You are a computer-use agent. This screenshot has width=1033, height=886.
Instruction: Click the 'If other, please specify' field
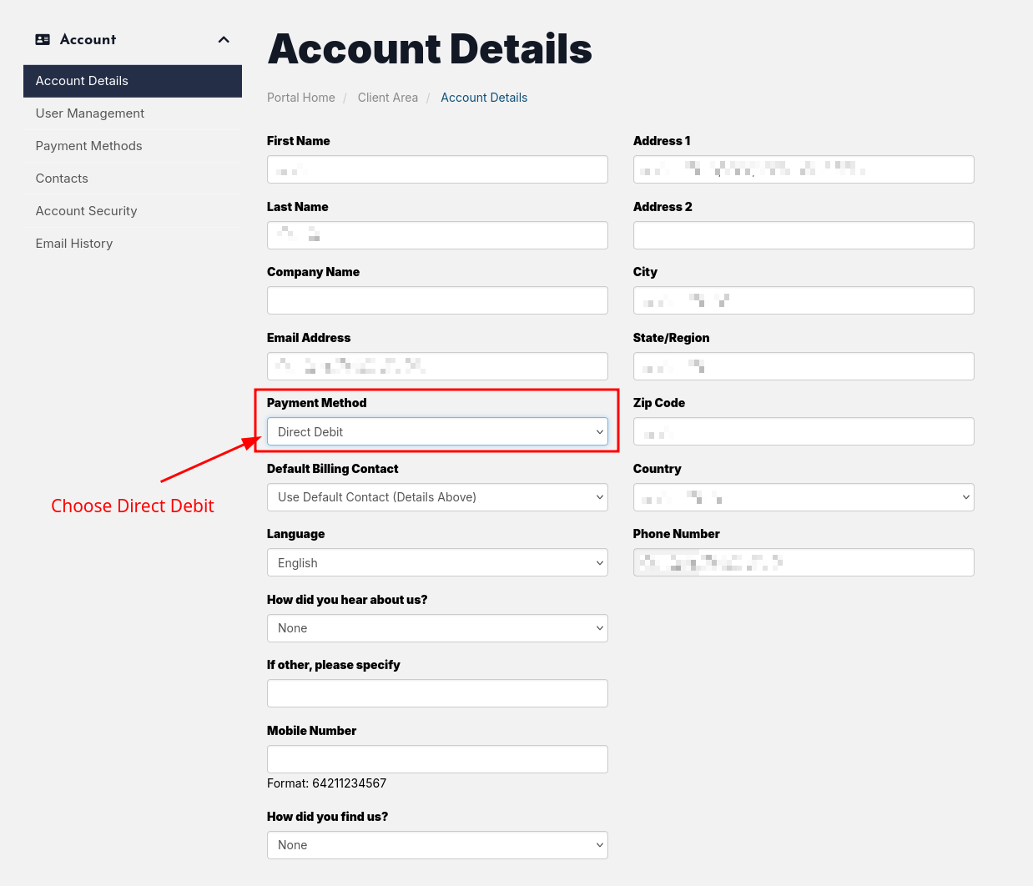pyautogui.click(x=437, y=693)
